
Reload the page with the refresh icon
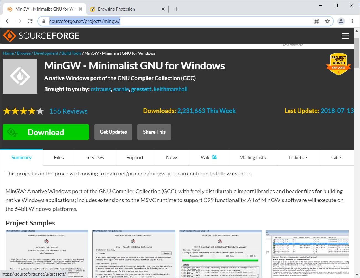30,21
